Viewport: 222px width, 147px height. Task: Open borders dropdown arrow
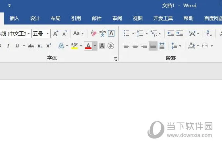(x=212, y=46)
